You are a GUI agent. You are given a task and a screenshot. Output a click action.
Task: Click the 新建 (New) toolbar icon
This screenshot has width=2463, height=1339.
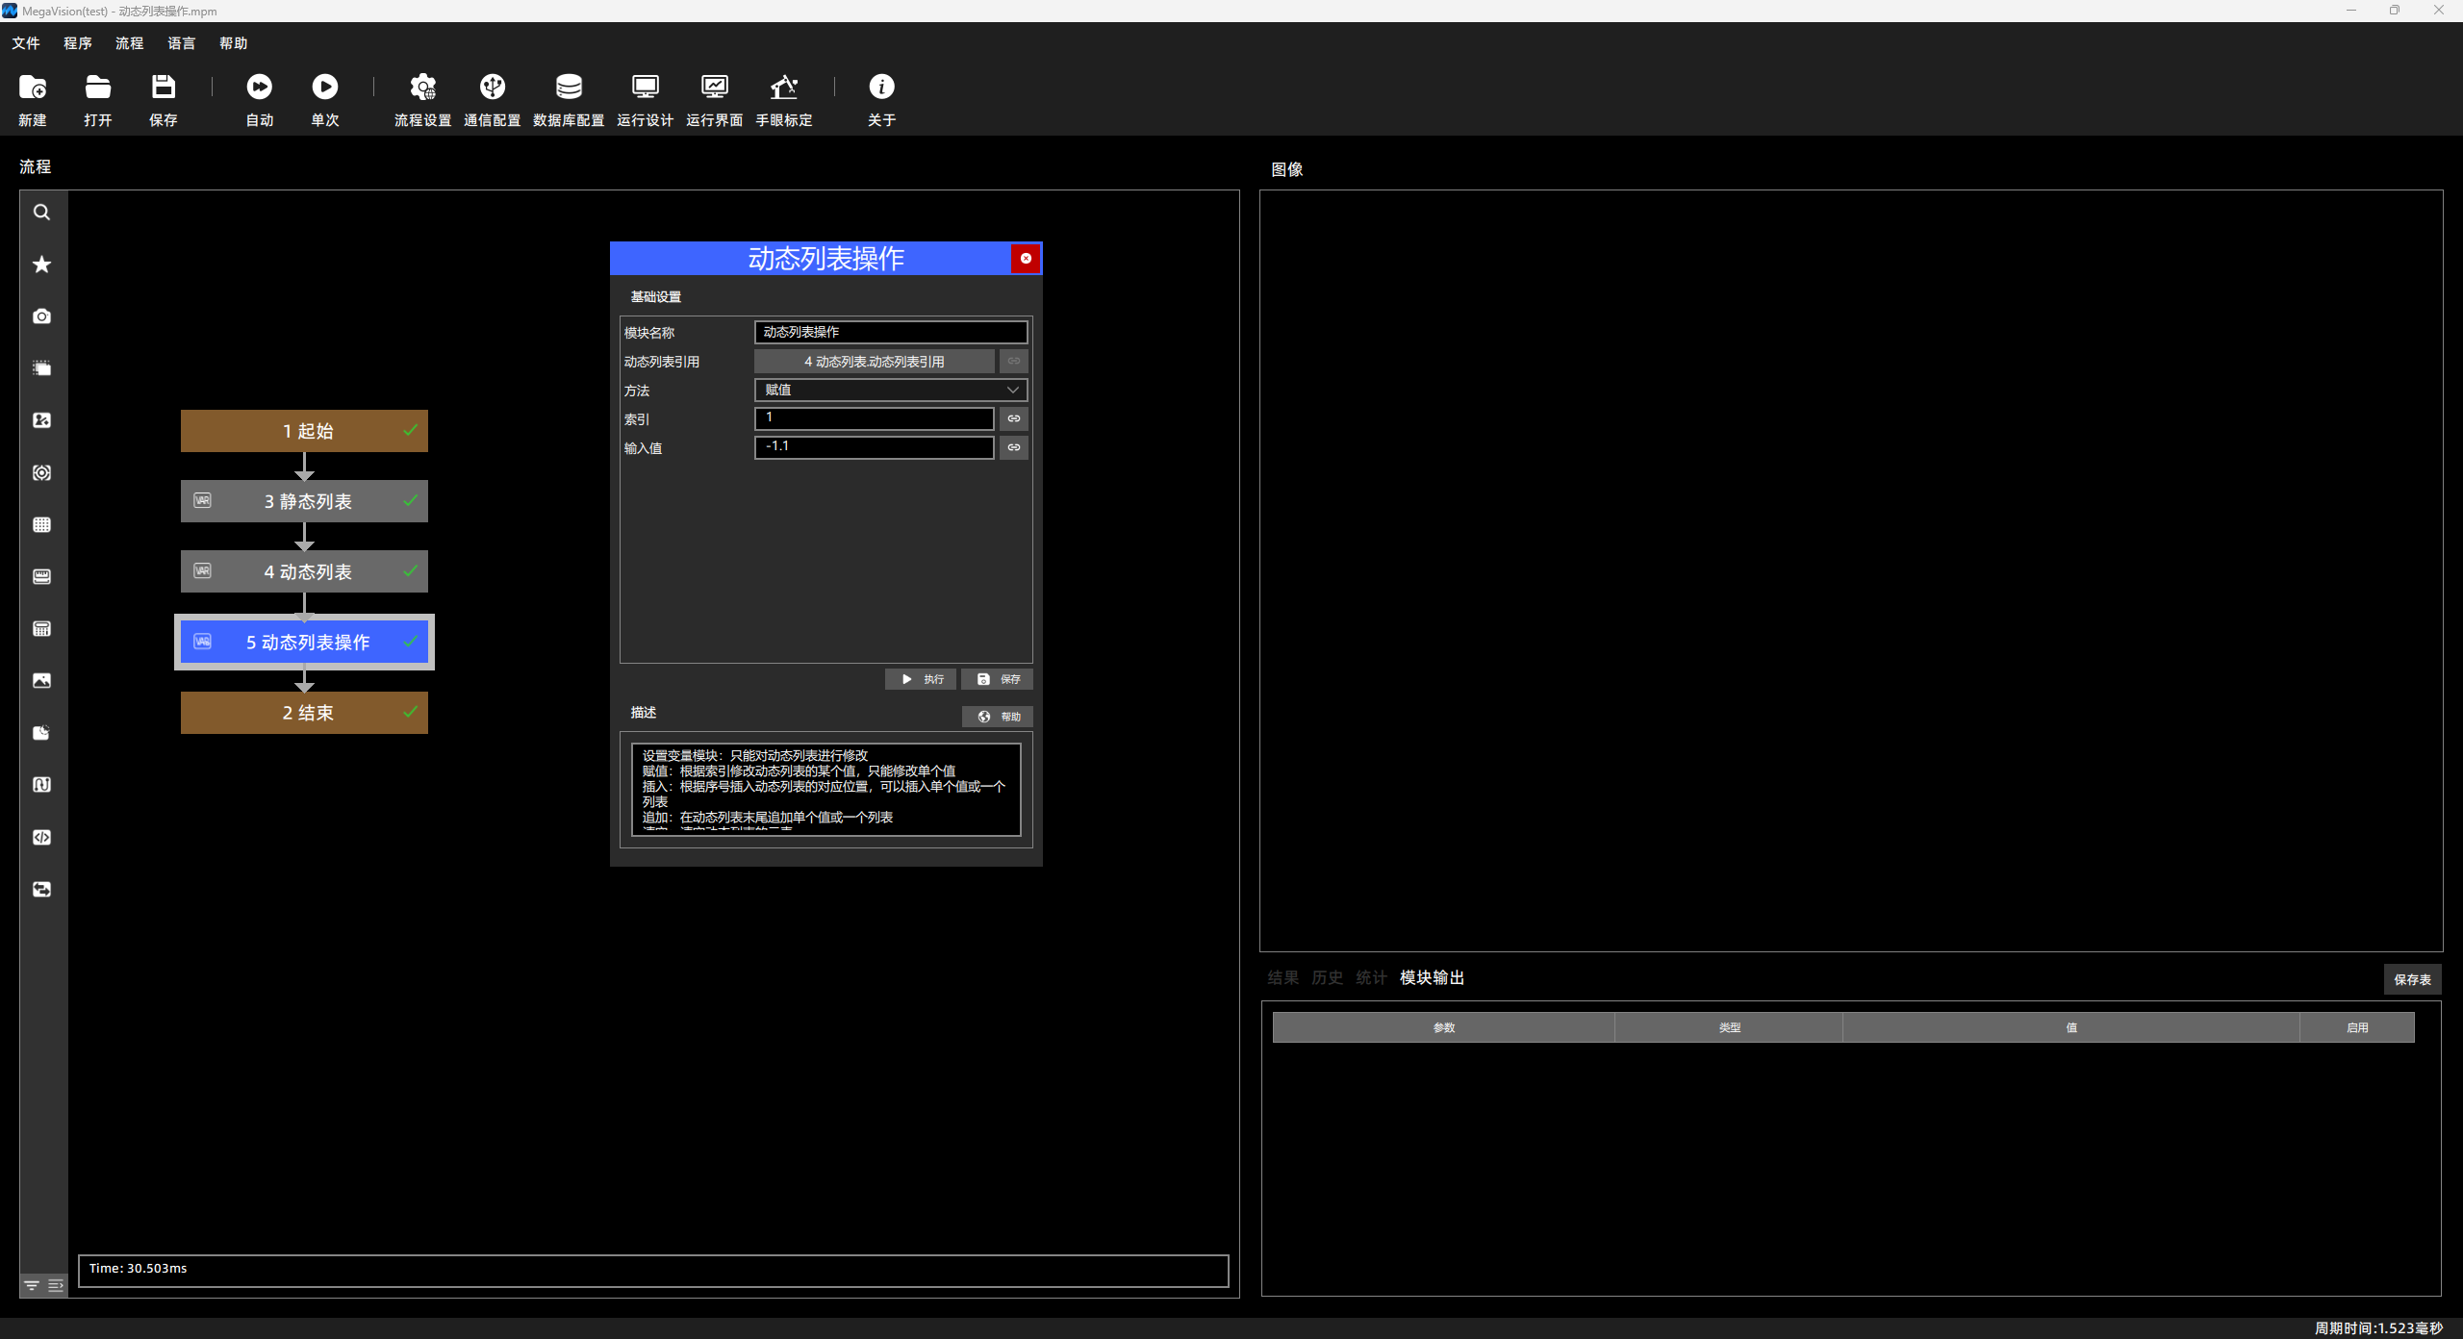click(x=33, y=88)
